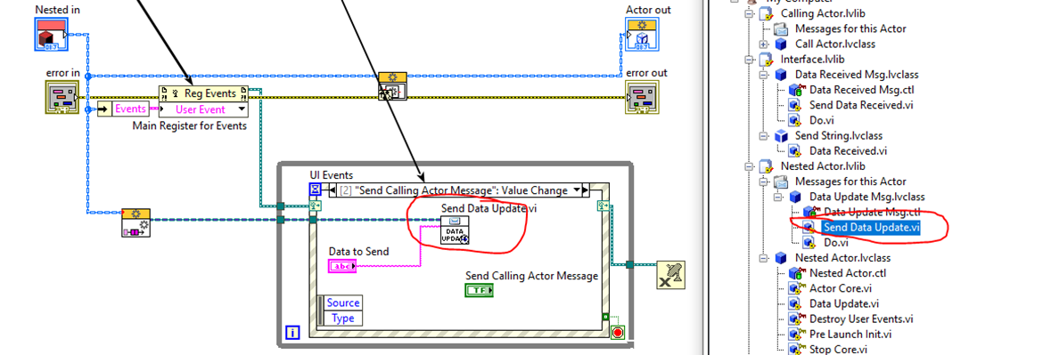Expand Call Actor.lvclass node
Image resolution: width=1051 pixels, height=355 pixels.
763,44
